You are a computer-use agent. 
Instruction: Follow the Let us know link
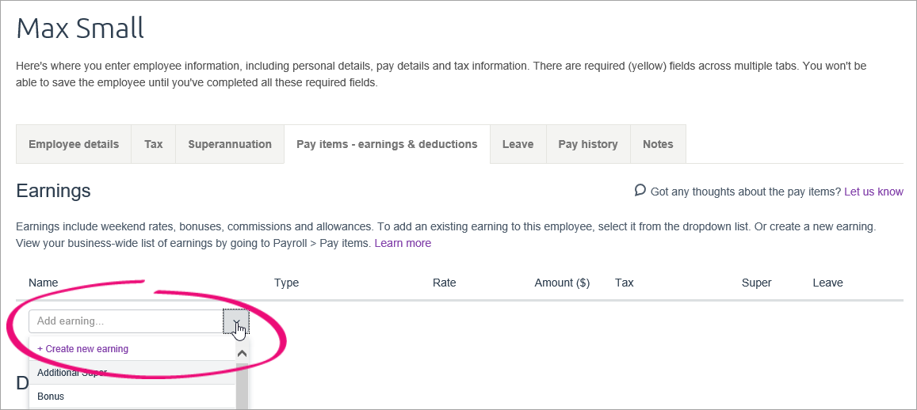point(873,192)
